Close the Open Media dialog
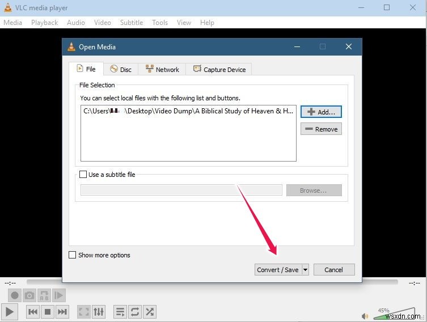 [x=349, y=46]
